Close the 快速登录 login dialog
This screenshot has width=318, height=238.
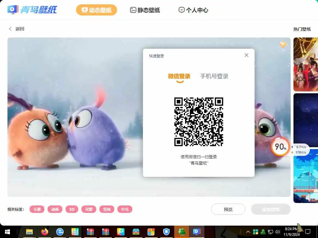246,55
